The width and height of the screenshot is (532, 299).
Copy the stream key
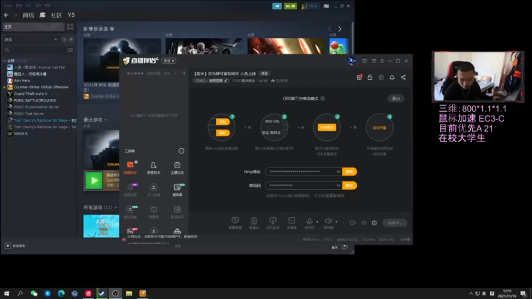point(350,185)
